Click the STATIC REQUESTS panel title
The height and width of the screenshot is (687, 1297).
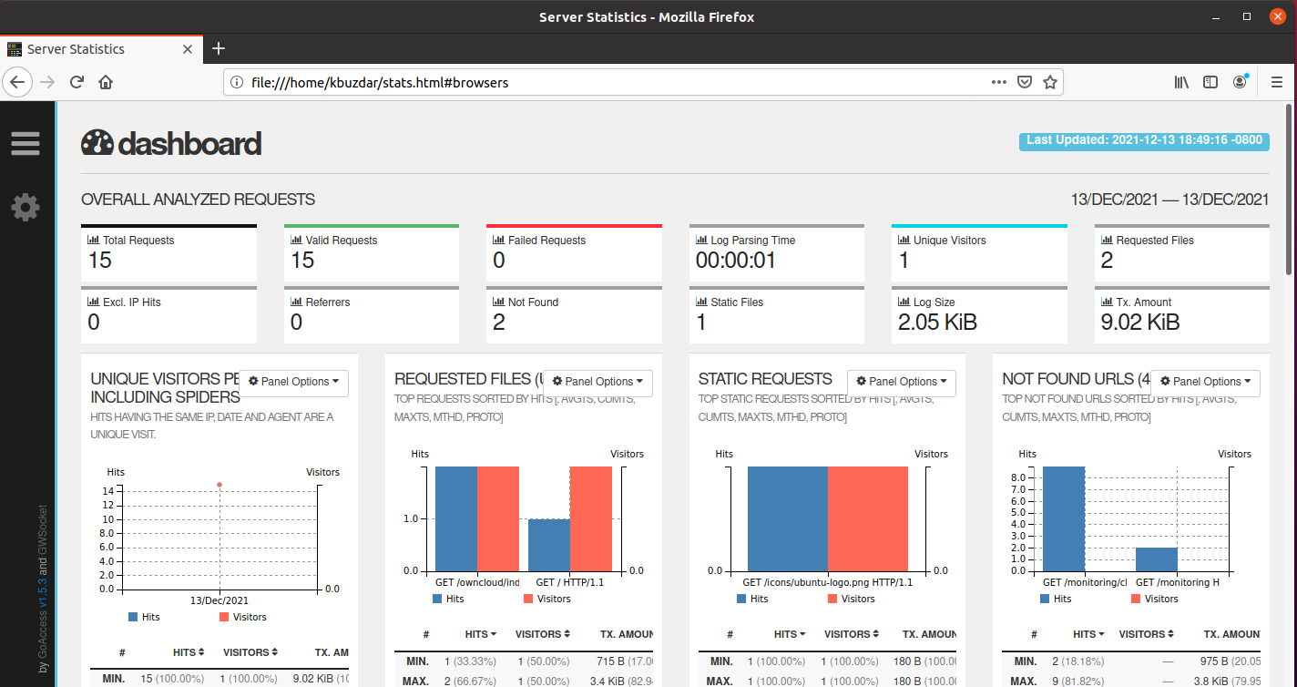(765, 379)
